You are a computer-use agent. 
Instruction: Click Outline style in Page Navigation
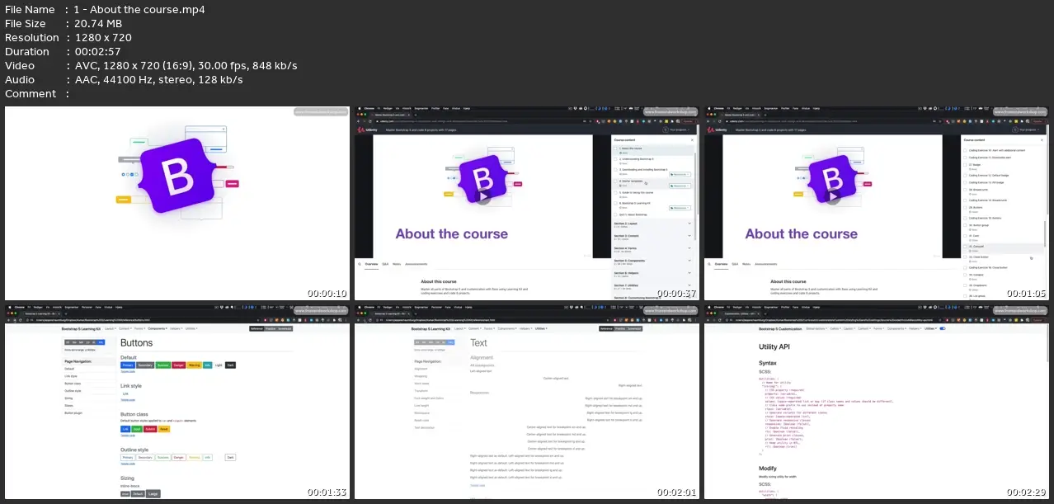73,391
